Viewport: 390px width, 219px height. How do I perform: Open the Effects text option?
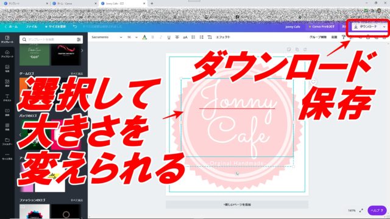click(x=223, y=37)
